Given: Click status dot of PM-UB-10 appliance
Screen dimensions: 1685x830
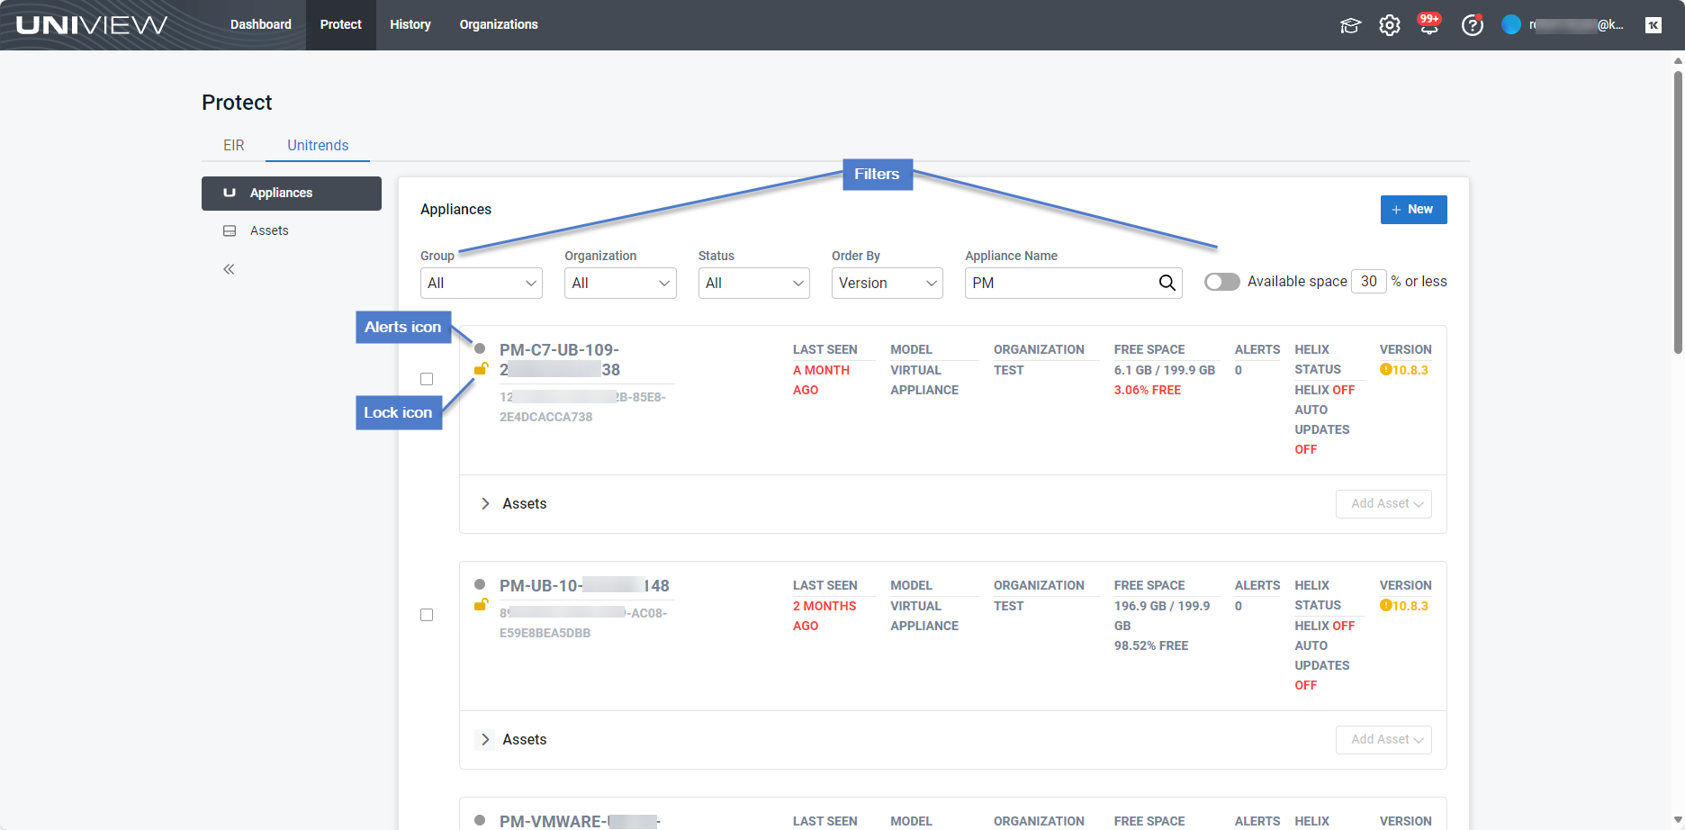Looking at the screenshot, I should point(480,584).
